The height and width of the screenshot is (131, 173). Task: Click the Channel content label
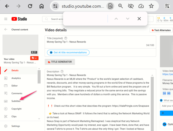point(20,29)
